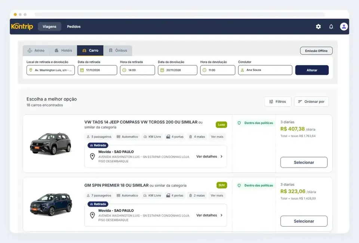Click 7 passageiros chip
The height and width of the screenshot is (243, 359).
[x=99, y=196]
